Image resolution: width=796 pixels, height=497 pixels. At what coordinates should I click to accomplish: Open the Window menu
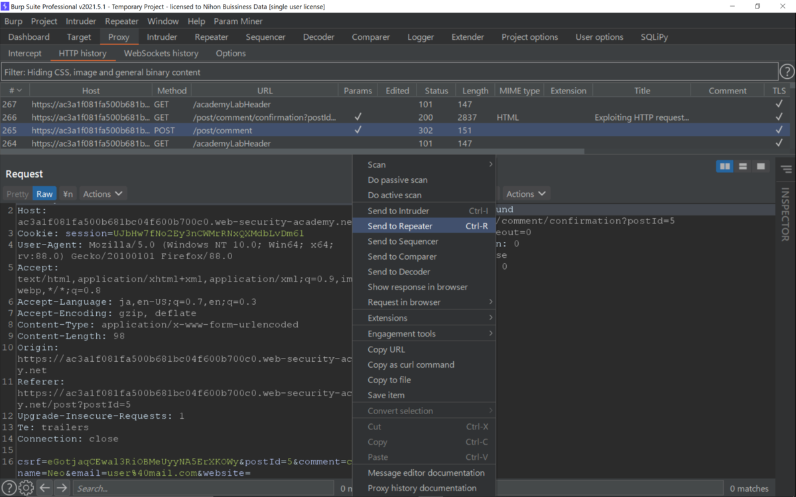point(163,21)
